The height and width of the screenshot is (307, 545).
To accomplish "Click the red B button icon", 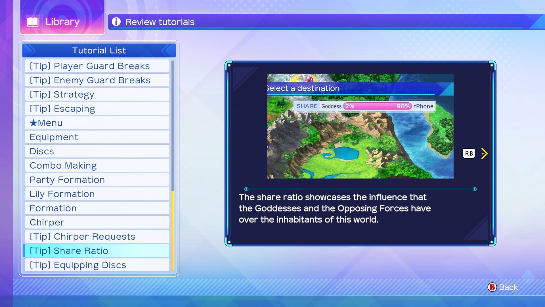I will [492, 287].
